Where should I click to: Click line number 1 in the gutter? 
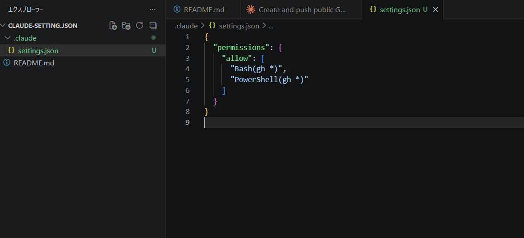pos(187,37)
